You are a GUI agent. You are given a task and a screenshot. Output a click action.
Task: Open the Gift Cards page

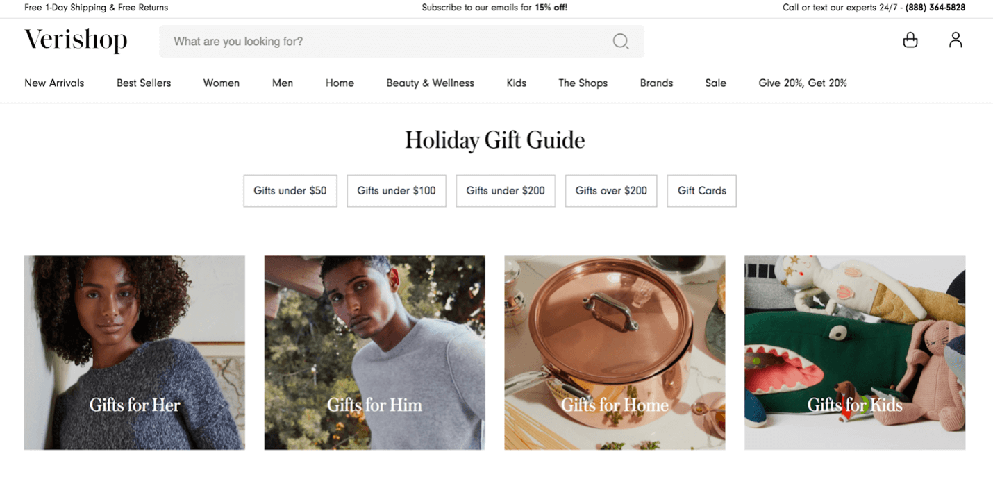(x=701, y=190)
